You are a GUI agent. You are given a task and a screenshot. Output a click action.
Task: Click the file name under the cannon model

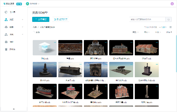coord(121,80)
